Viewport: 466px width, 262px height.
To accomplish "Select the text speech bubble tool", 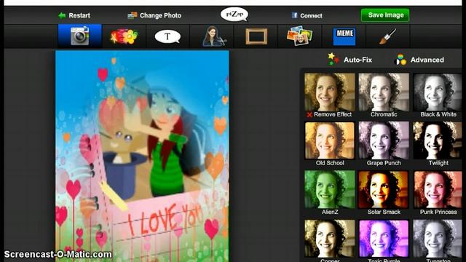I will click(x=167, y=37).
